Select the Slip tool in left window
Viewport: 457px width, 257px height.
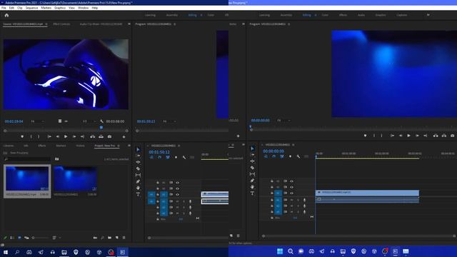point(138,175)
